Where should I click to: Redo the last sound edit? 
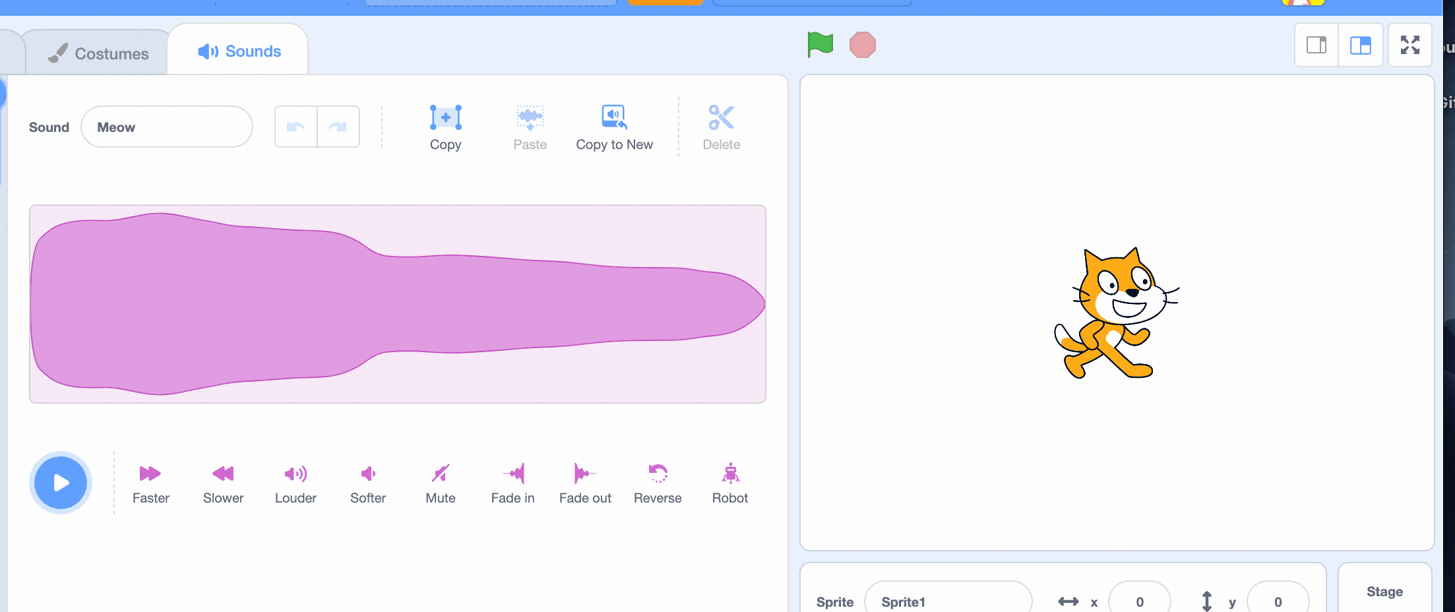pyautogui.click(x=339, y=126)
